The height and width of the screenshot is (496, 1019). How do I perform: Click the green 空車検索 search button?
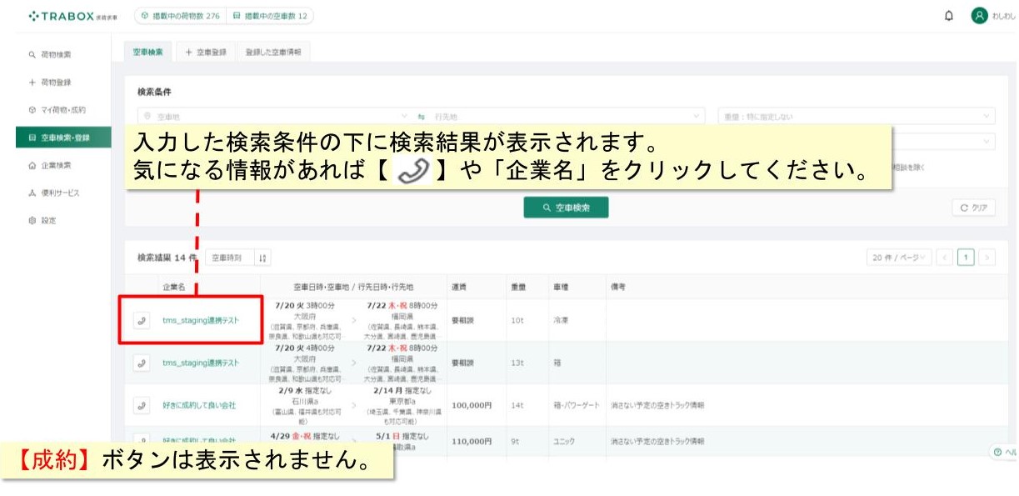566,208
